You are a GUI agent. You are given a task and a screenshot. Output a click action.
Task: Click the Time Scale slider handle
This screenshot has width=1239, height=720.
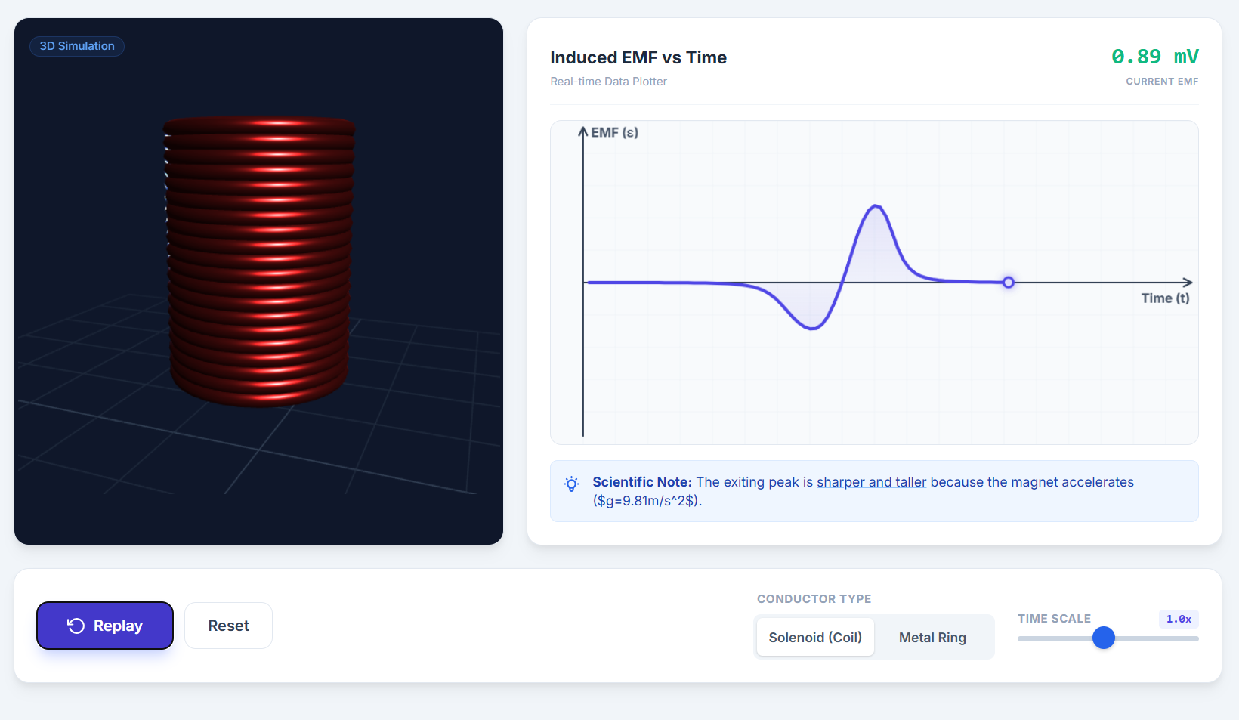tap(1104, 638)
